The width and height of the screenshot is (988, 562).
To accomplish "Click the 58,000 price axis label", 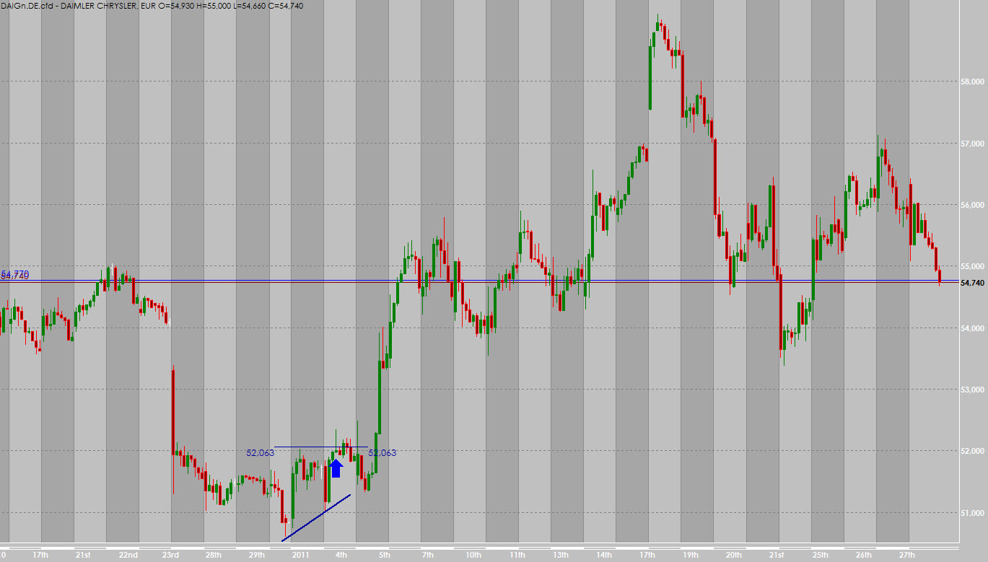I will tap(974, 82).
